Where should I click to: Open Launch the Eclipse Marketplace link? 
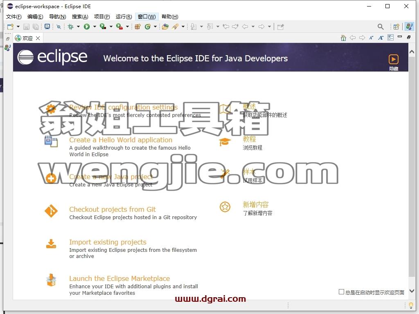pos(119,278)
